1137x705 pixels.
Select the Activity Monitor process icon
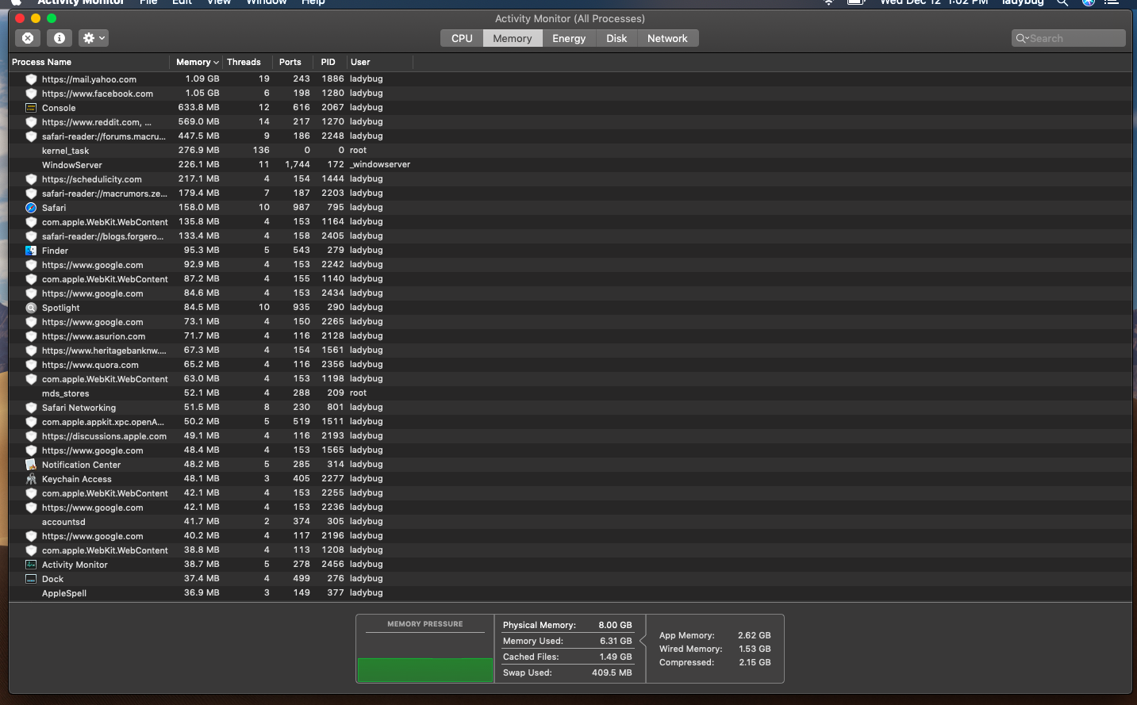pyautogui.click(x=31, y=565)
